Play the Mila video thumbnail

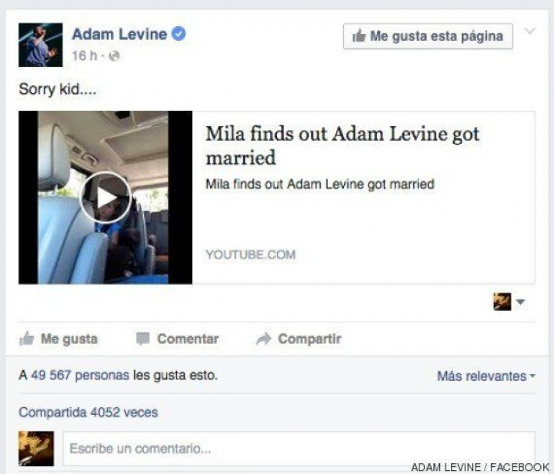[105, 198]
